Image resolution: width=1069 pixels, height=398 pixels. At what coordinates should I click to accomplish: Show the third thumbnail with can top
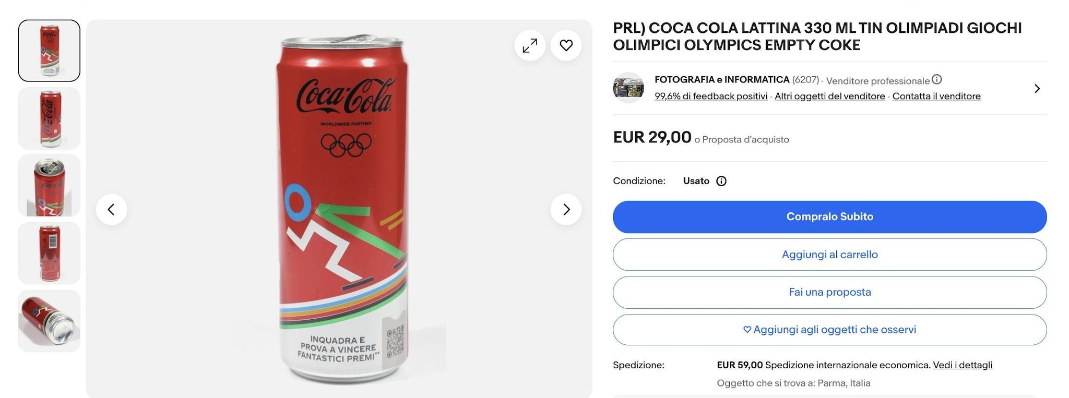pyautogui.click(x=49, y=186)
